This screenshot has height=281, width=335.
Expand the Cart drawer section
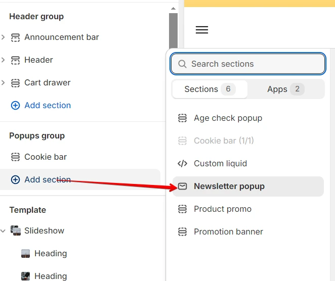(3, 82)
